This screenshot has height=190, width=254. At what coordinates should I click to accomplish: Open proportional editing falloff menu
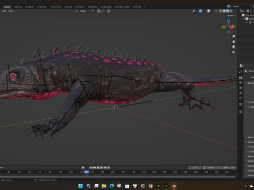pos(113,11)
